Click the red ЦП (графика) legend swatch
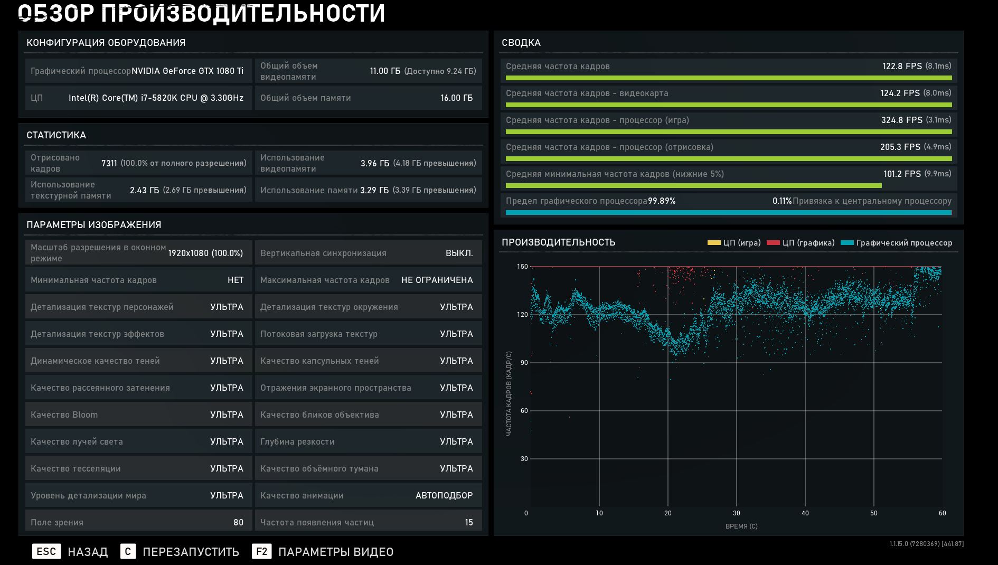 773,243
